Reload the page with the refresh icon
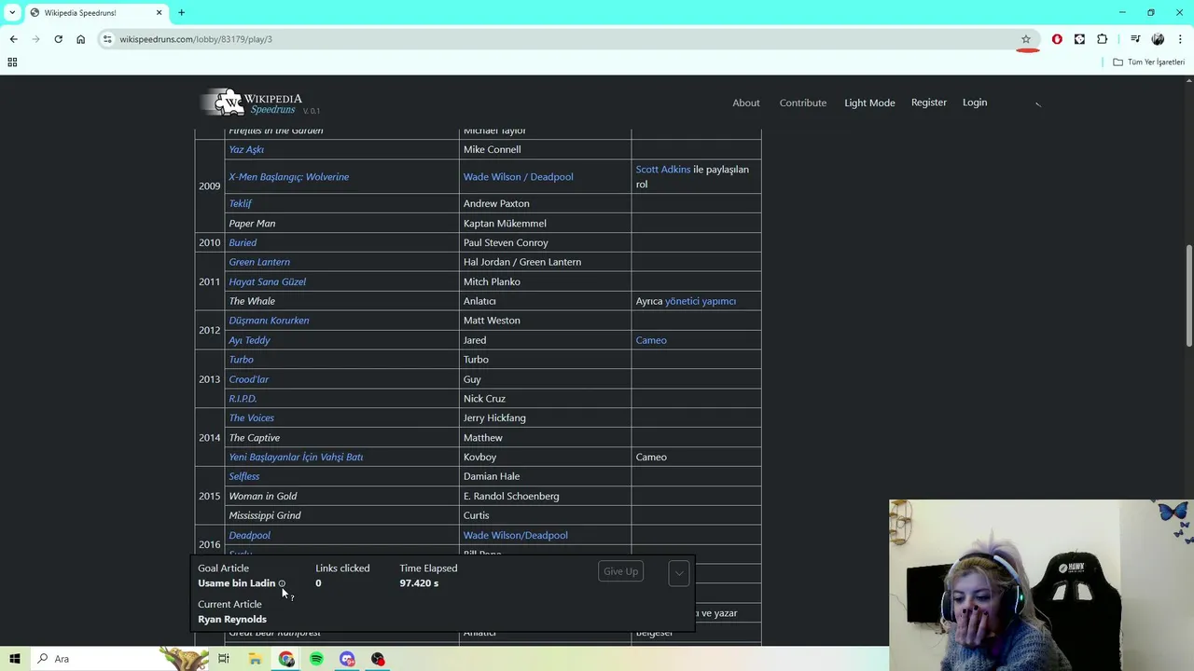This screenshot has width=1194, height=671. (x=58, y=39)
